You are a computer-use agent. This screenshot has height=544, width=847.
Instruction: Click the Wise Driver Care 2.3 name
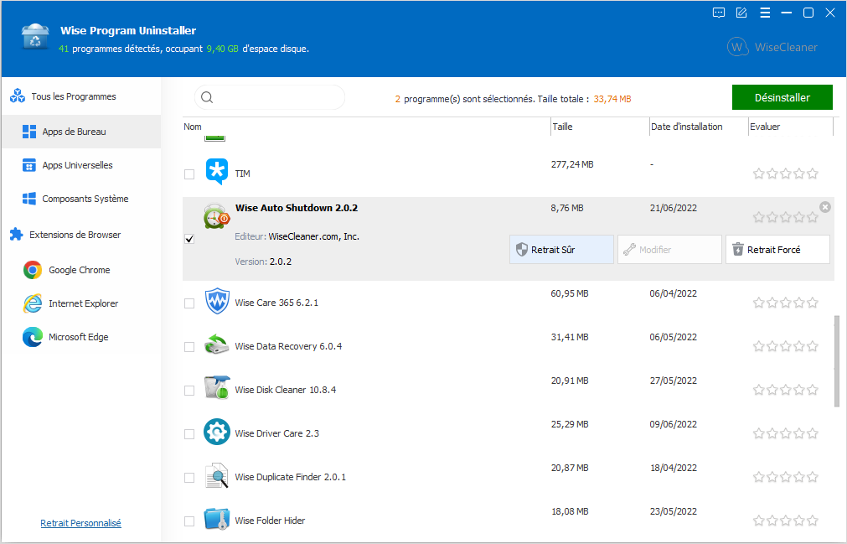pos(277,433)
